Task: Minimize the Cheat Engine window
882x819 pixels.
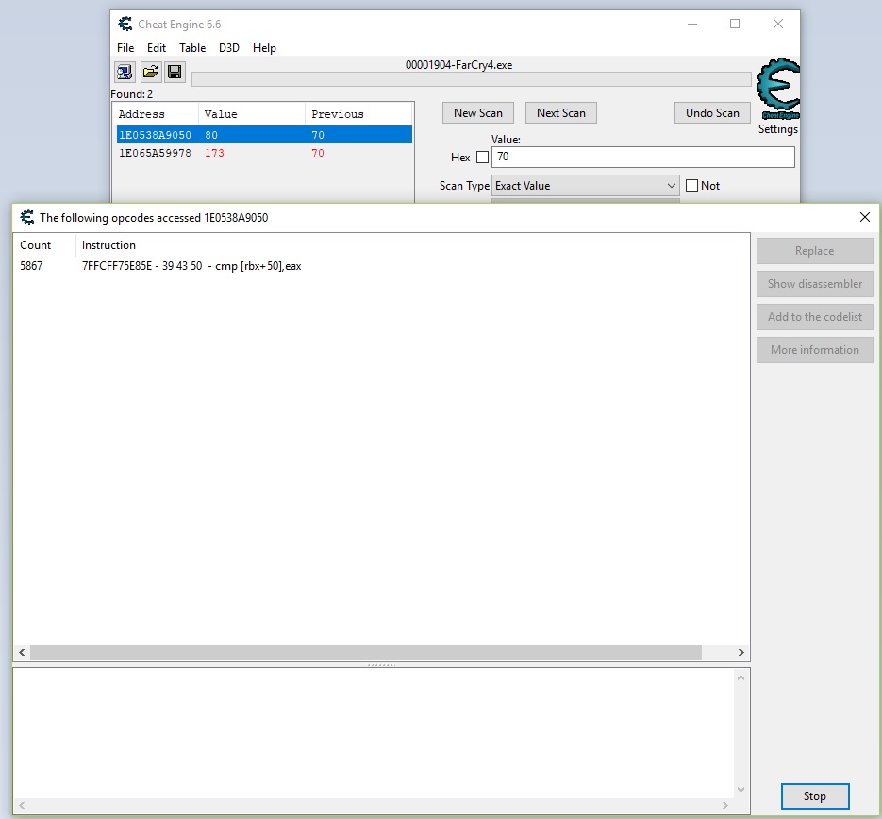Action: pos(692,24)
